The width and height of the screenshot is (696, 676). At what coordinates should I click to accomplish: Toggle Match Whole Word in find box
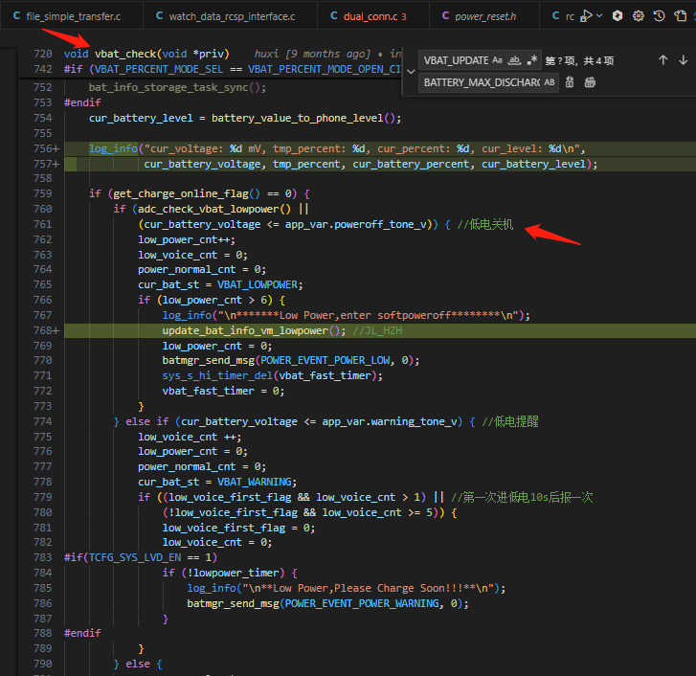(514, 60)
